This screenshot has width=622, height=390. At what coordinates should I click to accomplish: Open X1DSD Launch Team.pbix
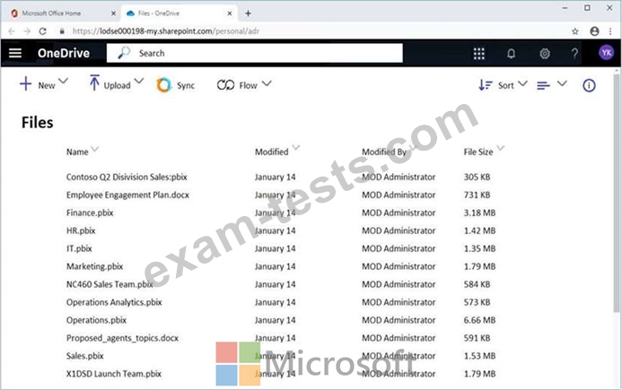click(114, 374)
